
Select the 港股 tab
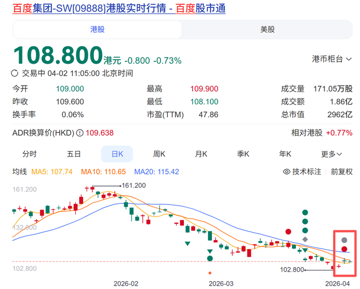[97, 29]
